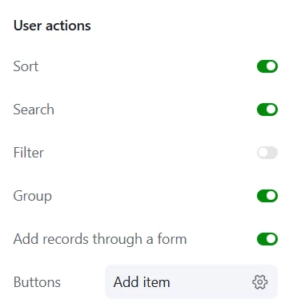Select the Sort label text
The width and height of the screenshot is (293, 307).
pos(26,66)
